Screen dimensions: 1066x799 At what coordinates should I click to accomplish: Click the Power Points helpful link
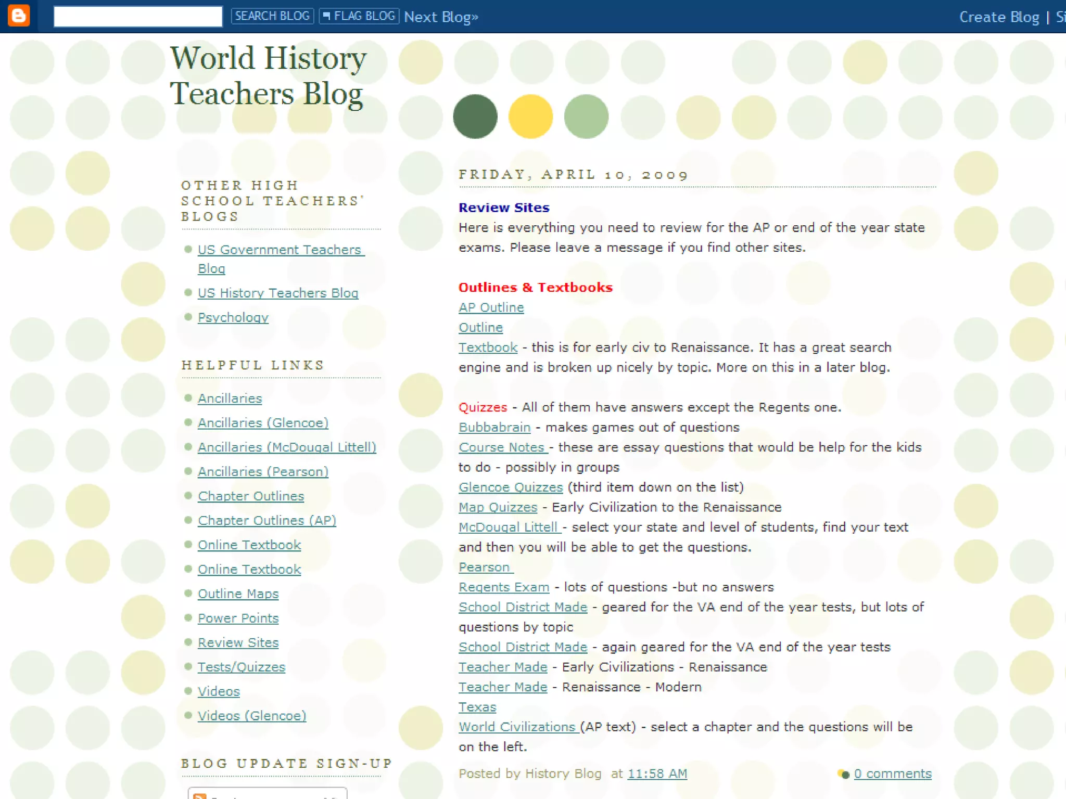tap(238, 618)
